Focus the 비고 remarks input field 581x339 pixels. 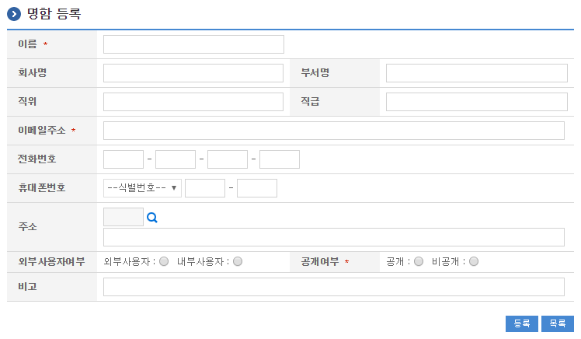(x=334, y=287)
